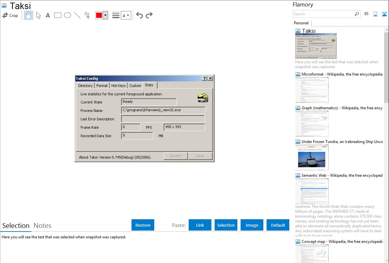Choose the freehand scribble tool
The height and width of the screenshot is (263, 389).
point(87,15)
